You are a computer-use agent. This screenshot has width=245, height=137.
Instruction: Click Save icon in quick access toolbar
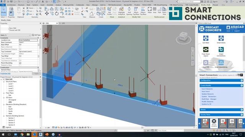point(11,2)
